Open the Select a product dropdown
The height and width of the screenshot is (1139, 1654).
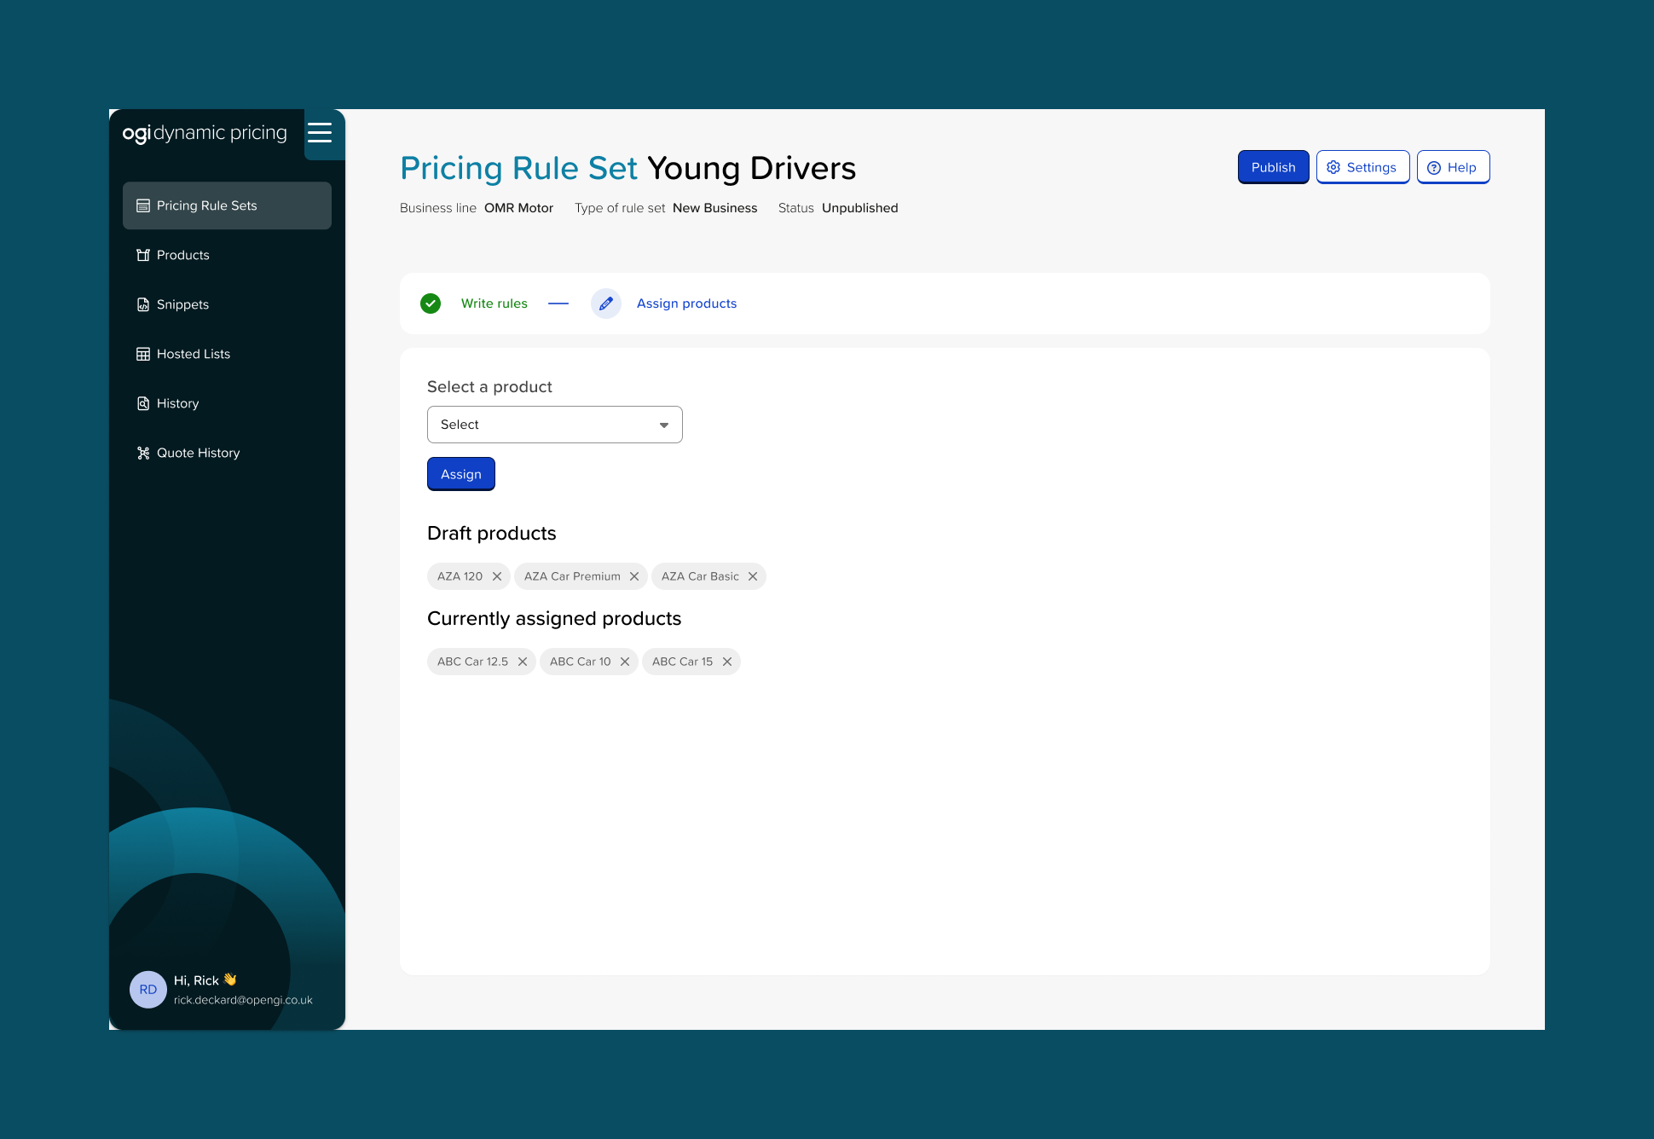(554, 425)
